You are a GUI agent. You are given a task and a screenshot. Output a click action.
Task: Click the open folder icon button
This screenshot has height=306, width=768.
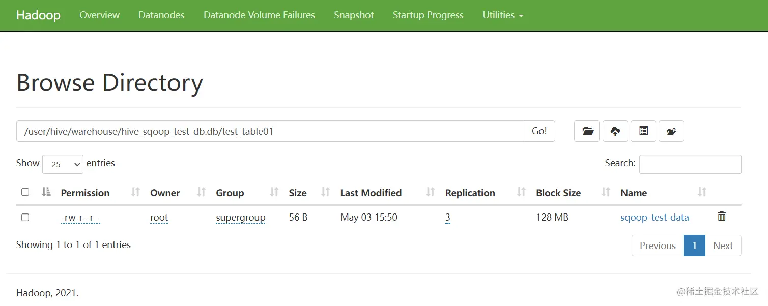(x=587, y=131)
